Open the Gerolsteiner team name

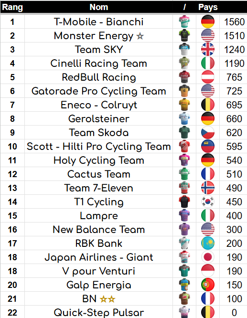pos(98,118)
